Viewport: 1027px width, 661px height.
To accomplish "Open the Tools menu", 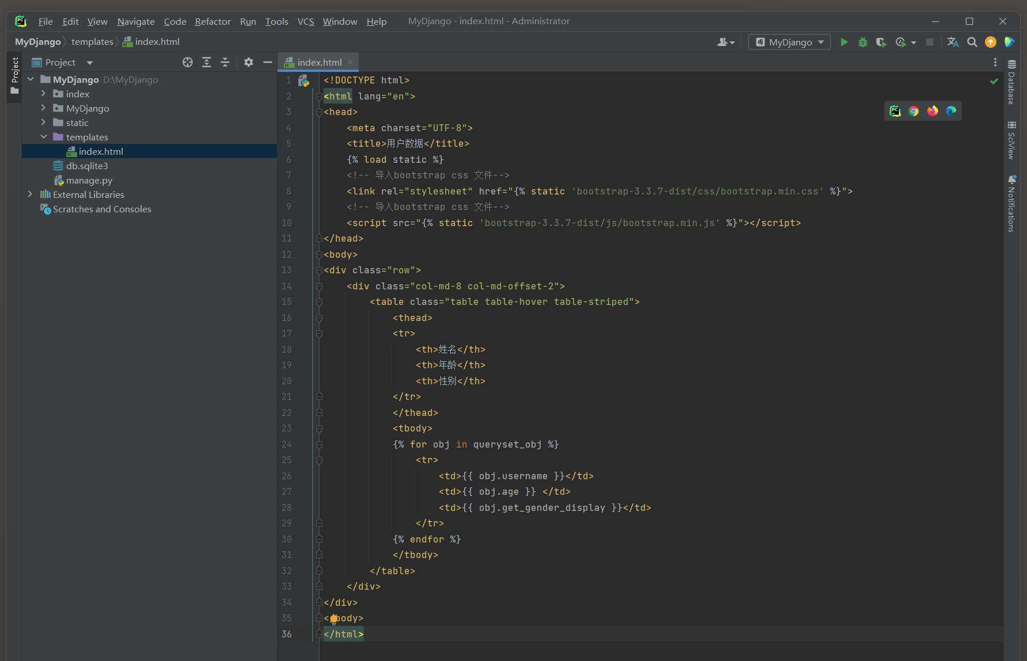I will 276,21.
